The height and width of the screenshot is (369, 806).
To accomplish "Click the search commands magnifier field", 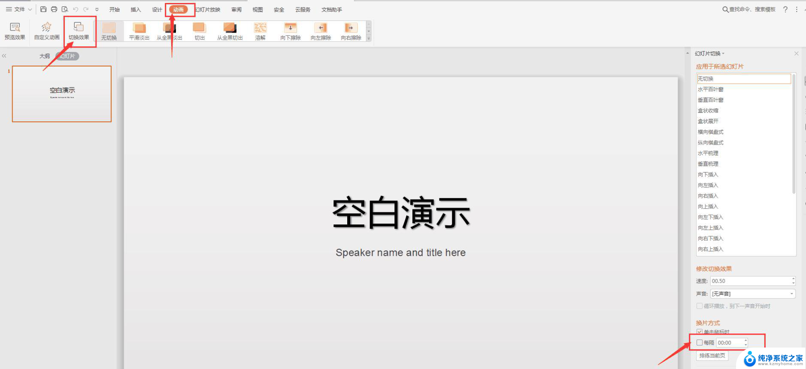I will click(749, 9).
